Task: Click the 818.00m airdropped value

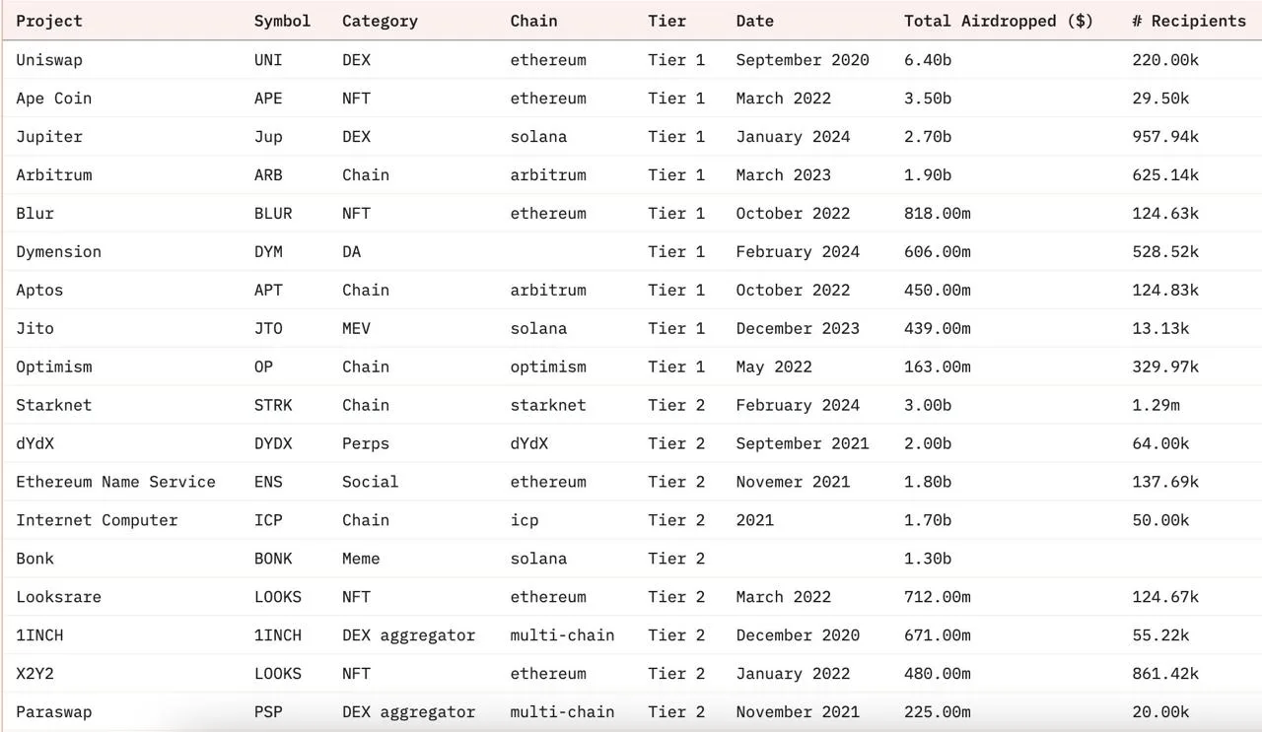Action: point(938,214)
